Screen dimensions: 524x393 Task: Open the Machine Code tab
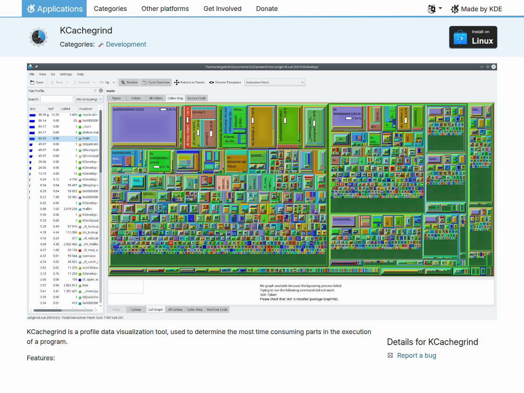click(217, 310)
